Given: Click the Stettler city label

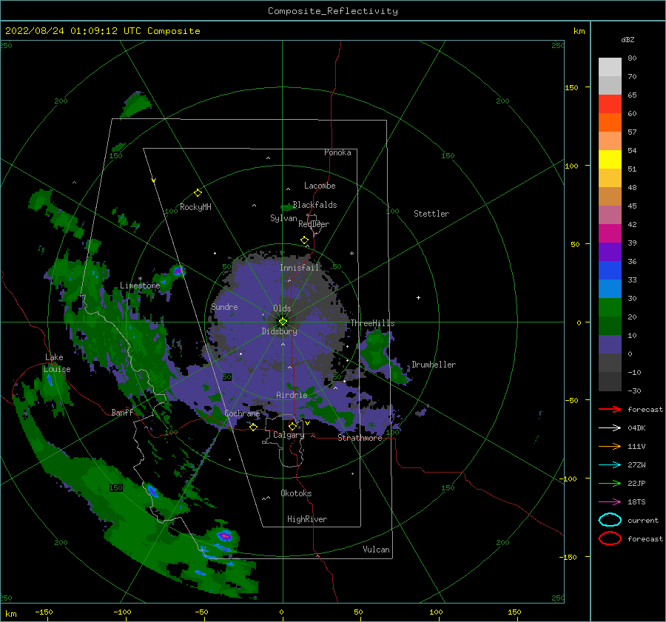Looking at the screenshot, I should pyautogui.click(x=431, y=214).
